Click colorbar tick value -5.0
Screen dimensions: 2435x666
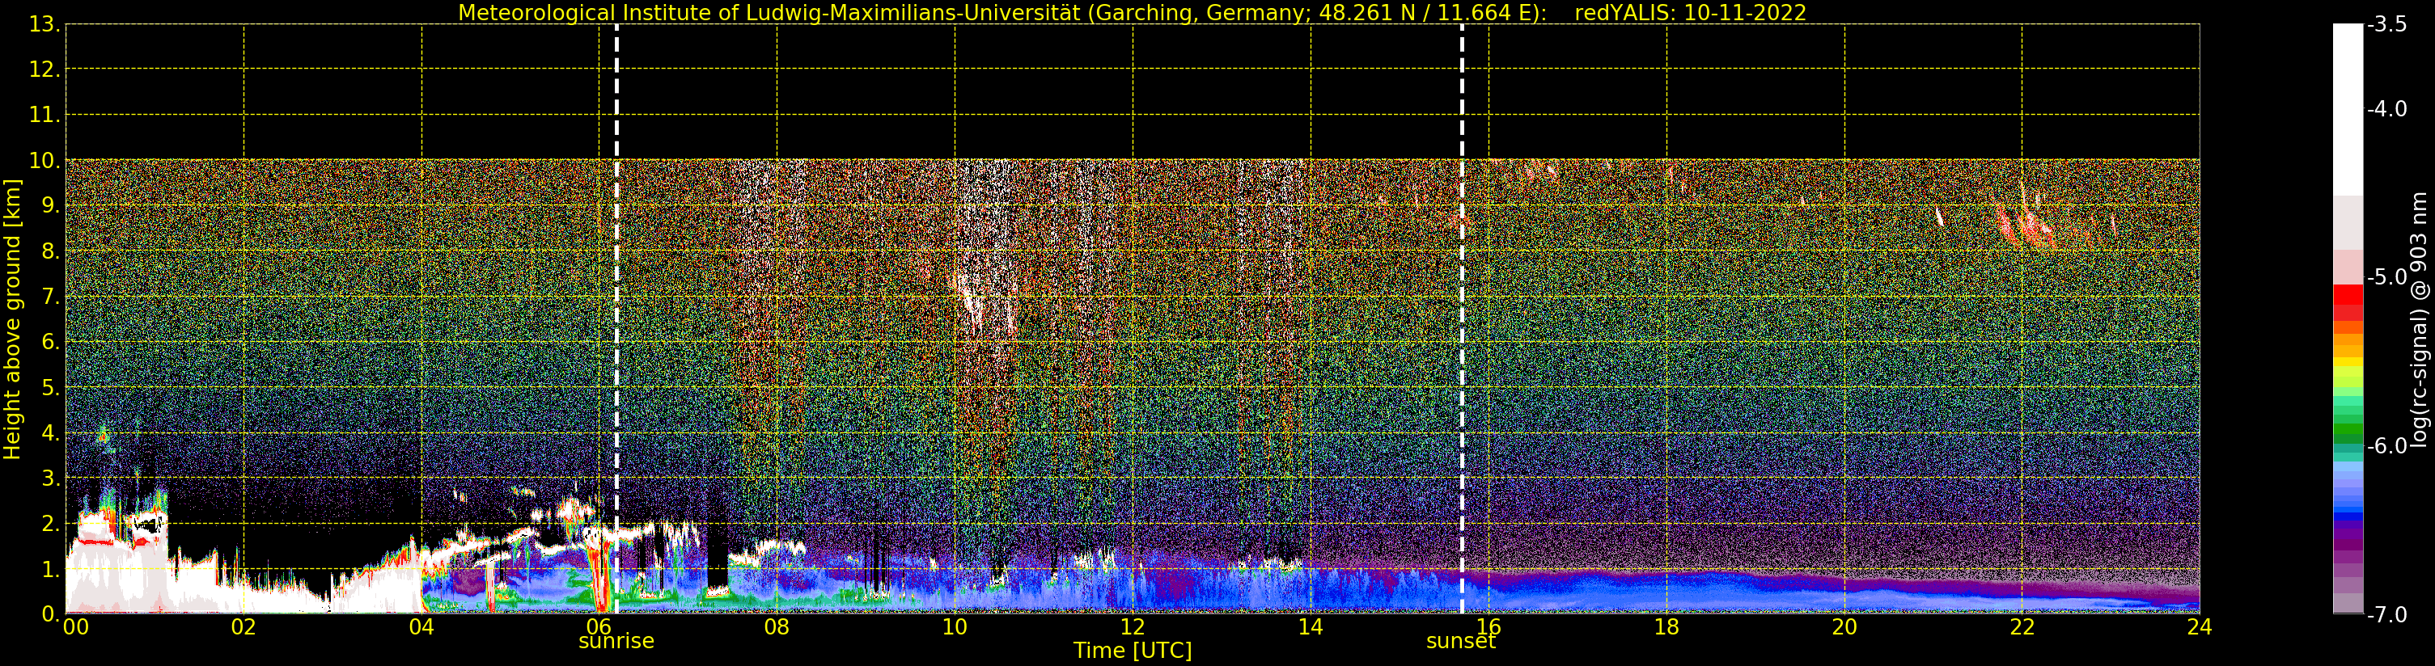coord(2386,276)
